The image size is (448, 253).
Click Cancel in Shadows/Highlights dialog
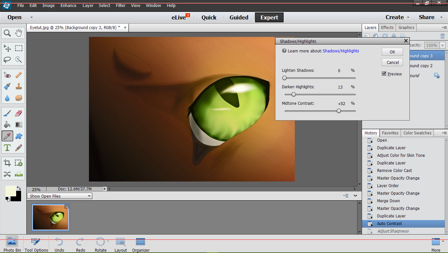coord(392,62)
